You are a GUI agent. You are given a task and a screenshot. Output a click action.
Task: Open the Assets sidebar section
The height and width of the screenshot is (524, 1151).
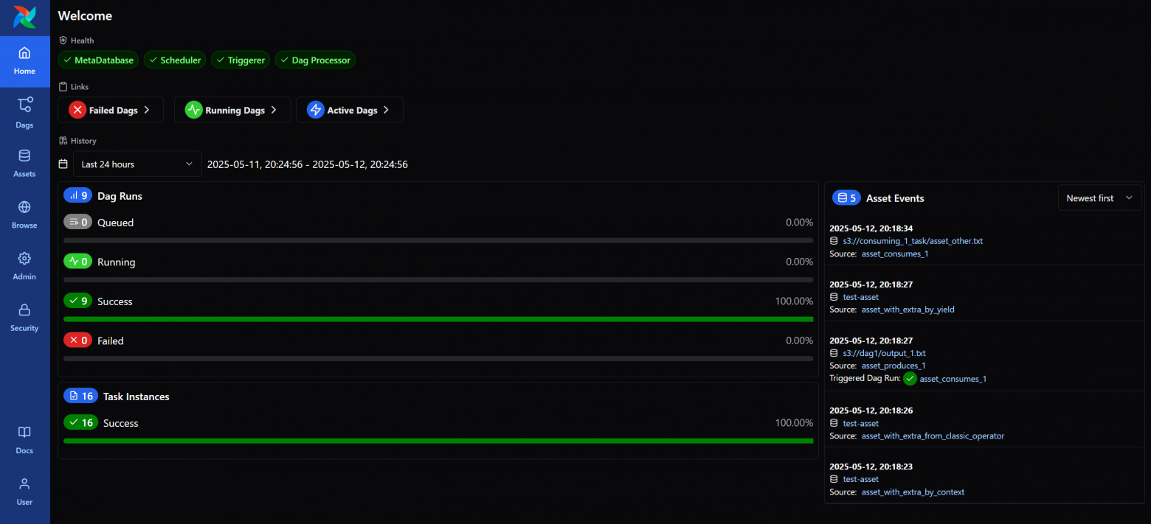(24, 164)
